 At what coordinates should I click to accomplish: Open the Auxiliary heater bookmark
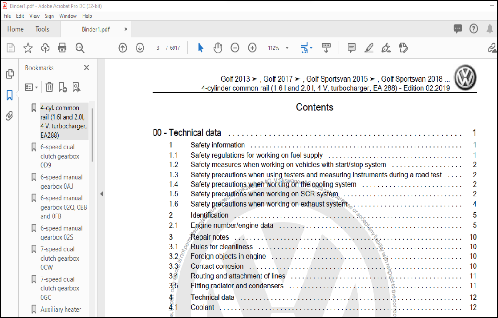61,309
